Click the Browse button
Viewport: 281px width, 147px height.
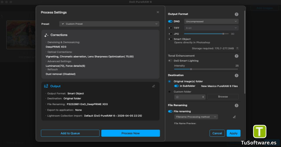click(223, 97)
